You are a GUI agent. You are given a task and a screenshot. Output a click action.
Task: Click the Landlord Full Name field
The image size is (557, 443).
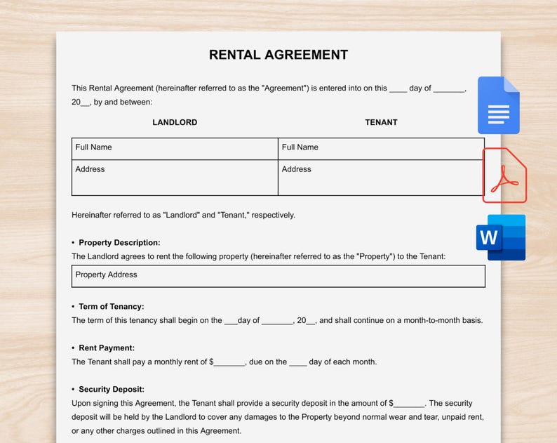175,149
